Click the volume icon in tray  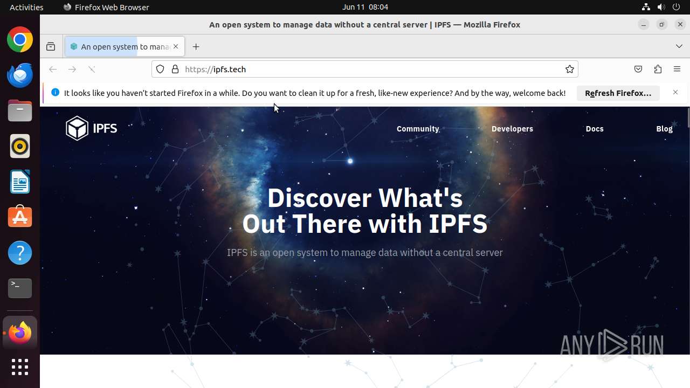[x=661, y=7]
